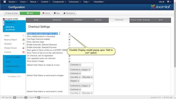This screenshot has width=176, height=99.
Task: Expand the MANUFACTURERS sidebar section
Action: 14,57
